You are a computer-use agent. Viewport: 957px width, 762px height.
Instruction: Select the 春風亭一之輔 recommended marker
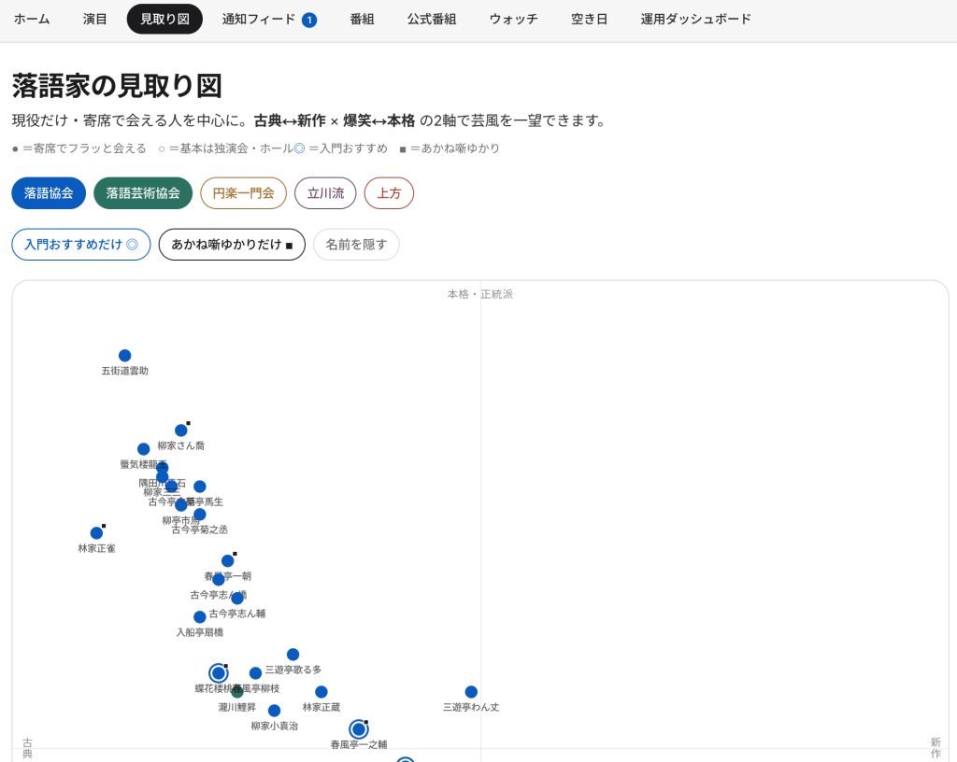(x=359, y=729)
